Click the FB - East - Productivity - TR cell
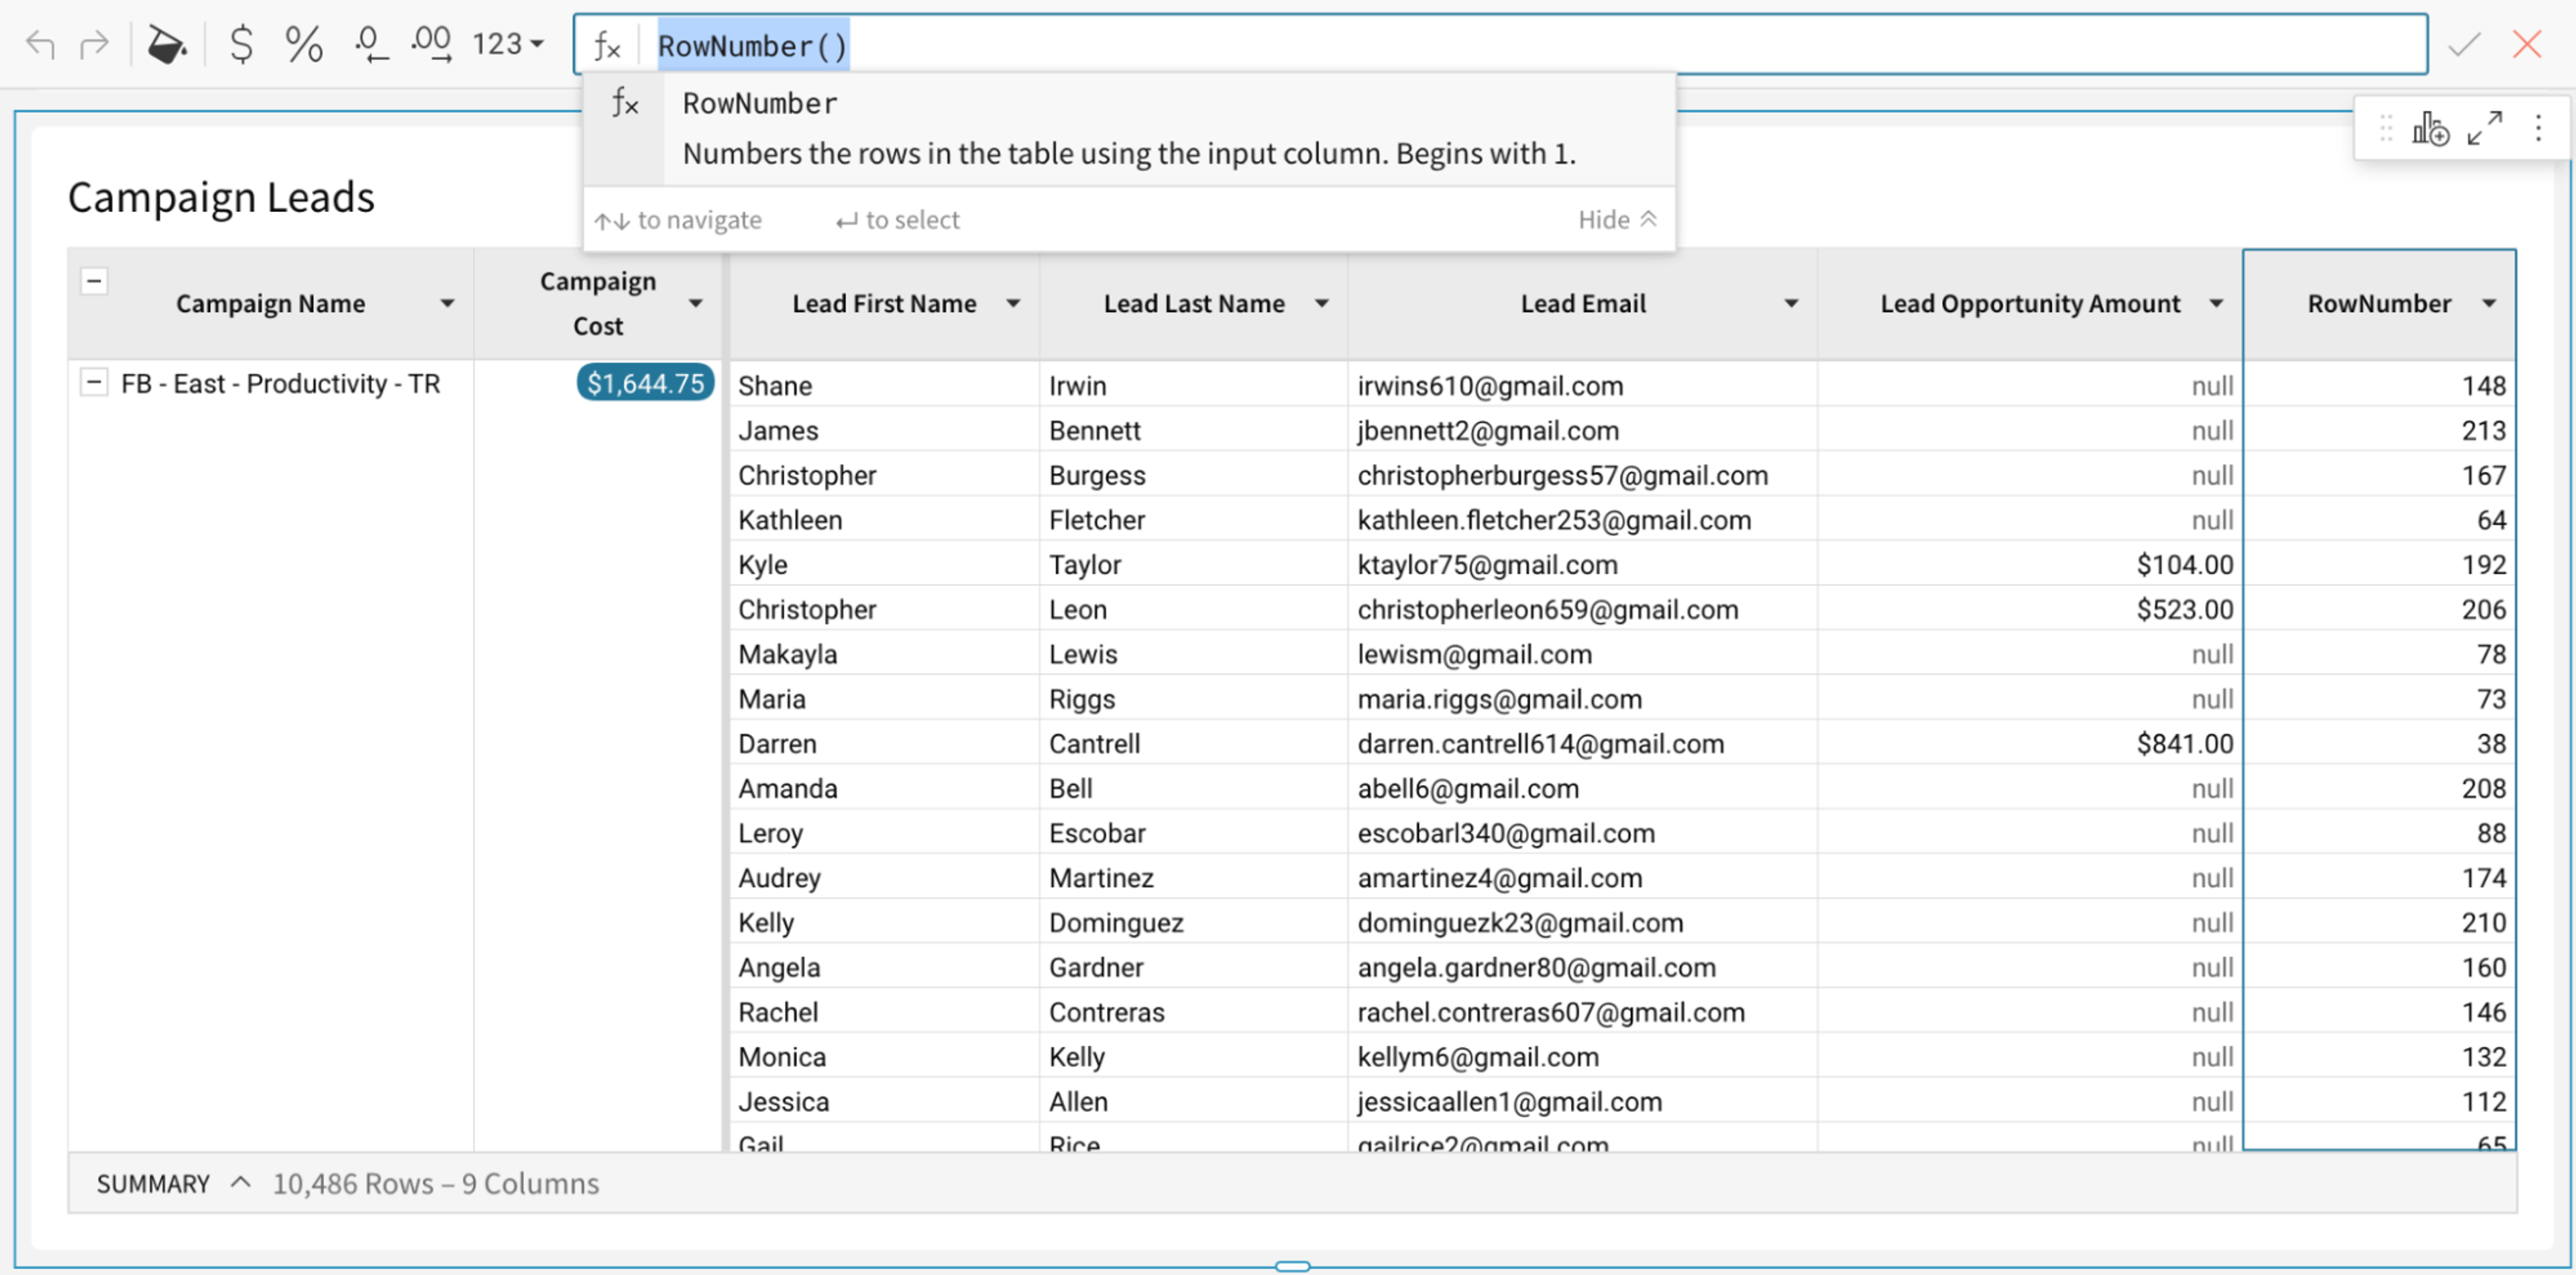This screenshot has width=2576, height=1275. click(x=280, y=384)
